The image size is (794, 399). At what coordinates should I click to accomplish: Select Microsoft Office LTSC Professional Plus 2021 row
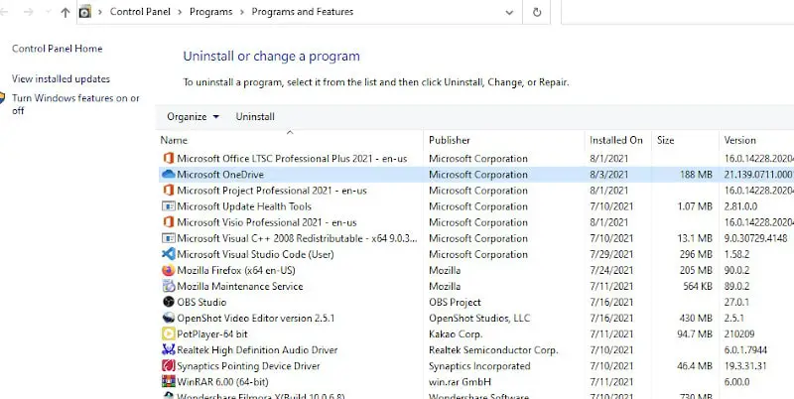pyautogui.click(x=476, y=159)
